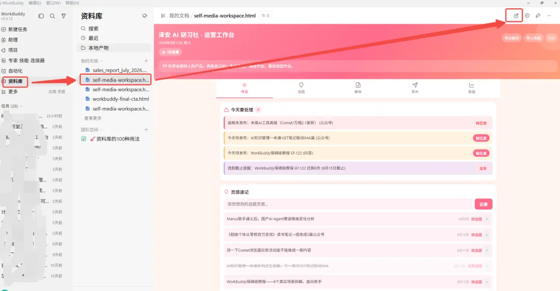The height and width of the screenshot is (291, 560).
Task: Click the warning icon beside 今天要处理
Action: pyautogui.click(x=227, y=110)
